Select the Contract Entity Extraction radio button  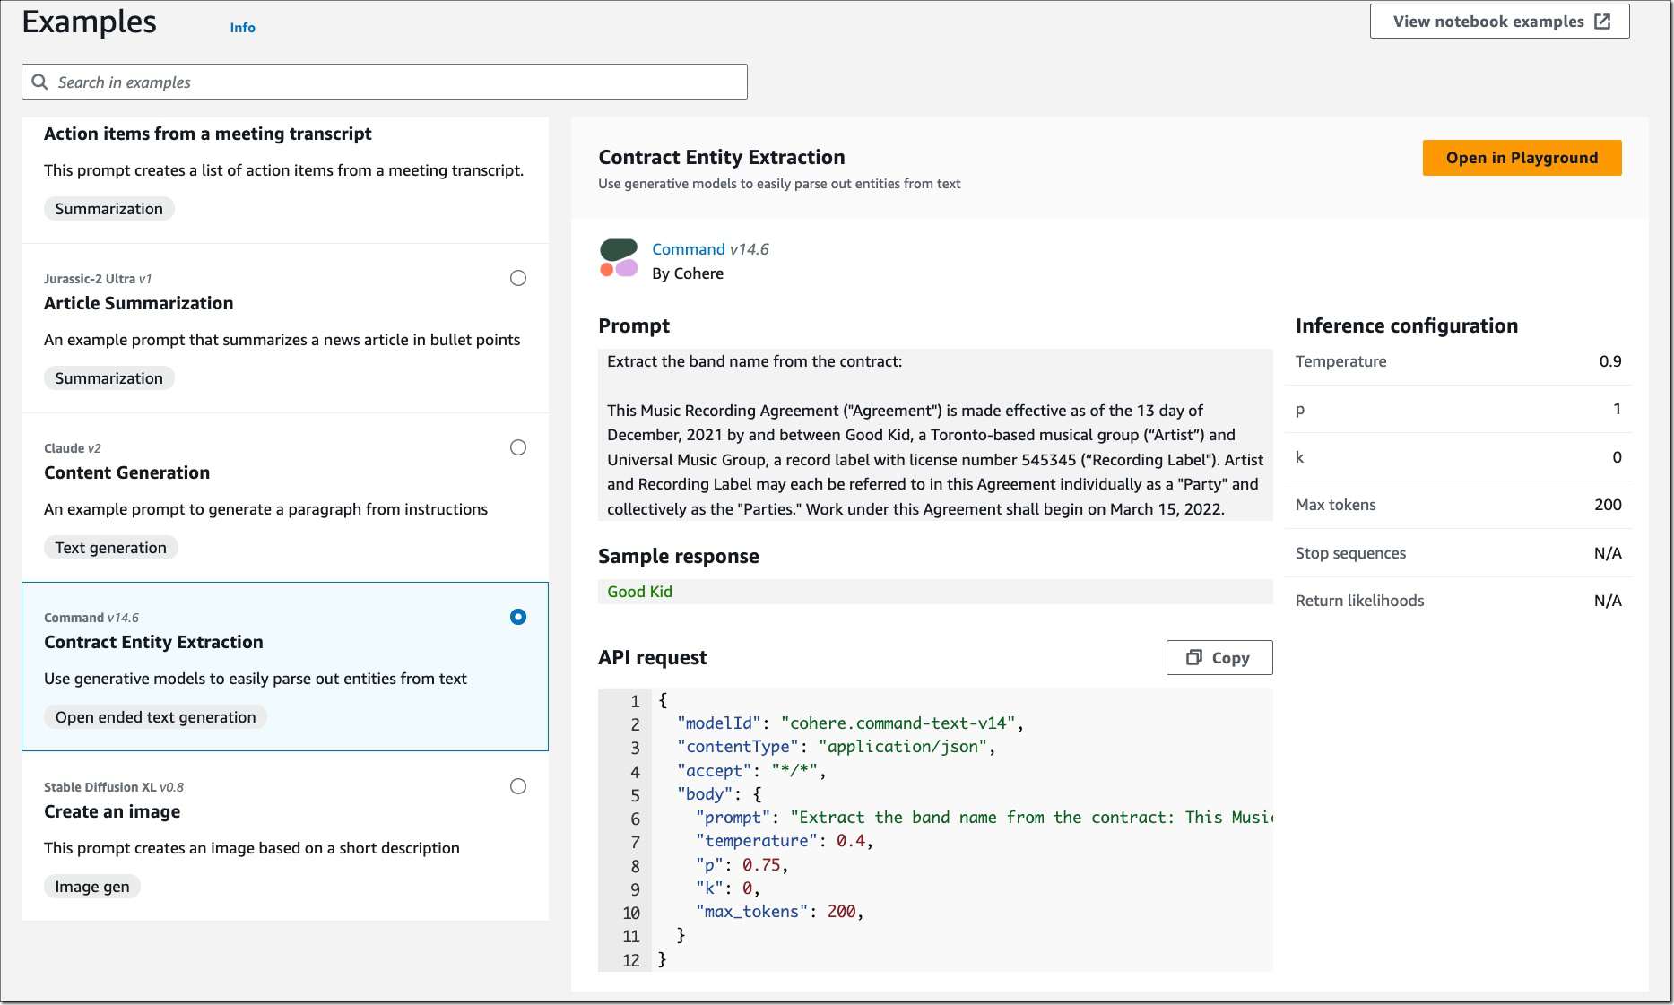[x=518, y=617]
